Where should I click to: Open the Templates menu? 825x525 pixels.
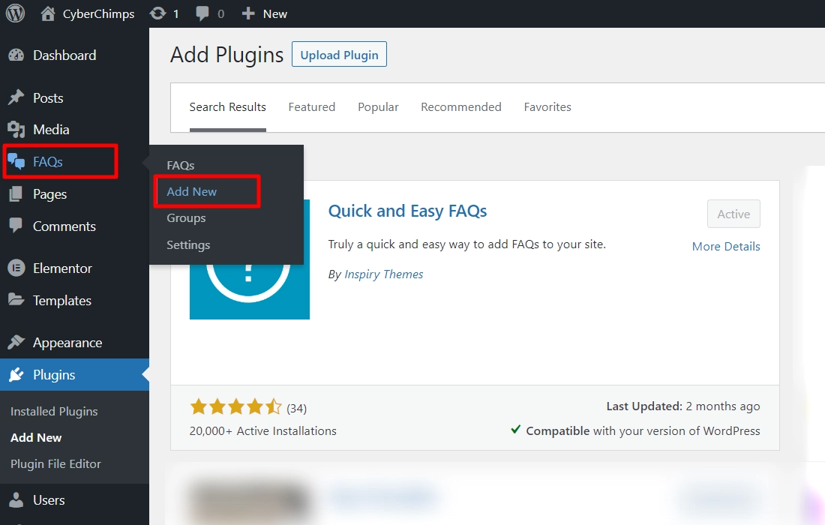(x=75, y=301)
